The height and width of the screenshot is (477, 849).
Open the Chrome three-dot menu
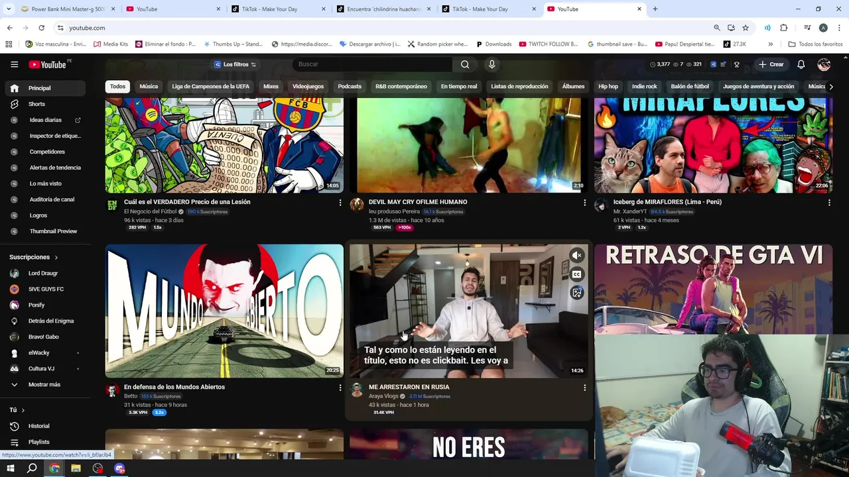[839, 28]
